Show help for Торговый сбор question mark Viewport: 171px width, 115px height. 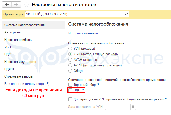click(x=98, y=85)
